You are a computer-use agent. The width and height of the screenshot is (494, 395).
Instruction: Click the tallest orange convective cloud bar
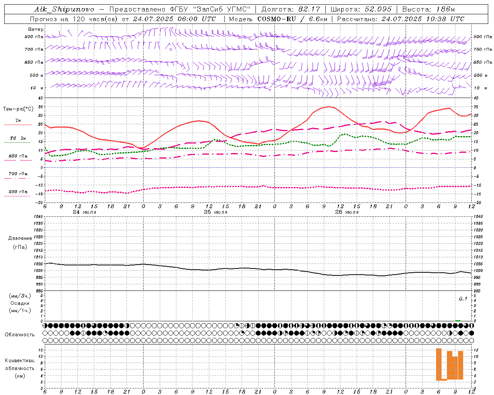tap(439, 365)
